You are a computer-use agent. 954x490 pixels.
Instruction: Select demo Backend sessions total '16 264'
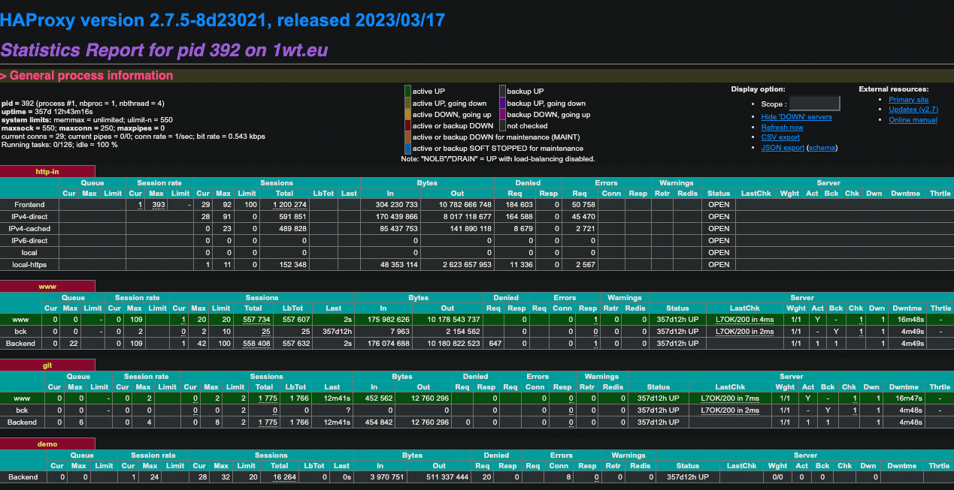tap(284, 477)
